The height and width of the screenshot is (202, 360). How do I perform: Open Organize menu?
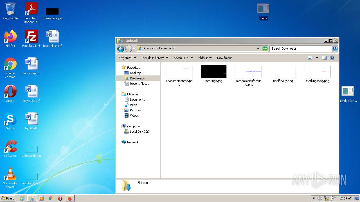click(127, 58)
